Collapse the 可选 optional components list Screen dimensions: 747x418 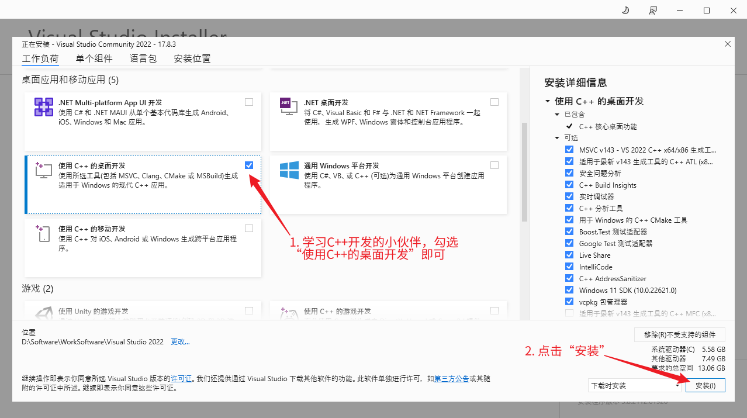pyautogui.click(x=557, y=138)
